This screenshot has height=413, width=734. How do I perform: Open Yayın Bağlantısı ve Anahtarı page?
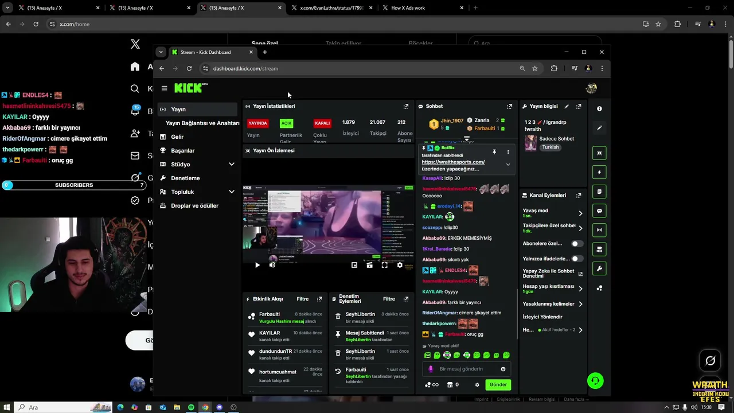[202, 123]
